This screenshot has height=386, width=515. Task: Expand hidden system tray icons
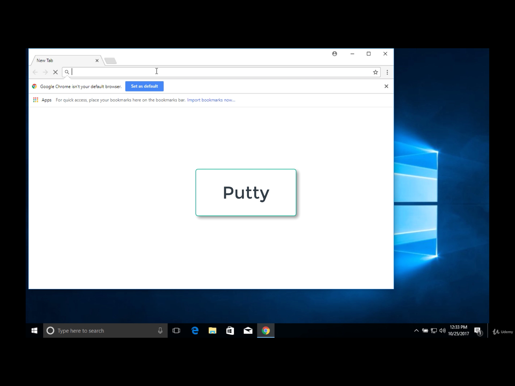point(416,331)
